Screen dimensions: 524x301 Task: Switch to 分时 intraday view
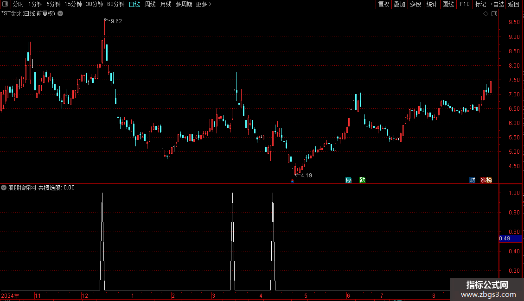tap(19, 4)
